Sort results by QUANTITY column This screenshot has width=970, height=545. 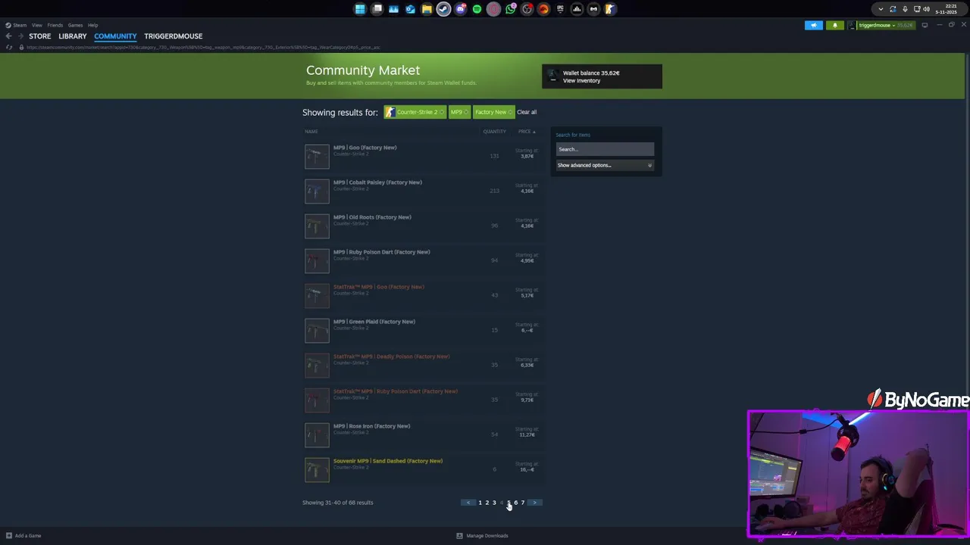click(494, 132)
